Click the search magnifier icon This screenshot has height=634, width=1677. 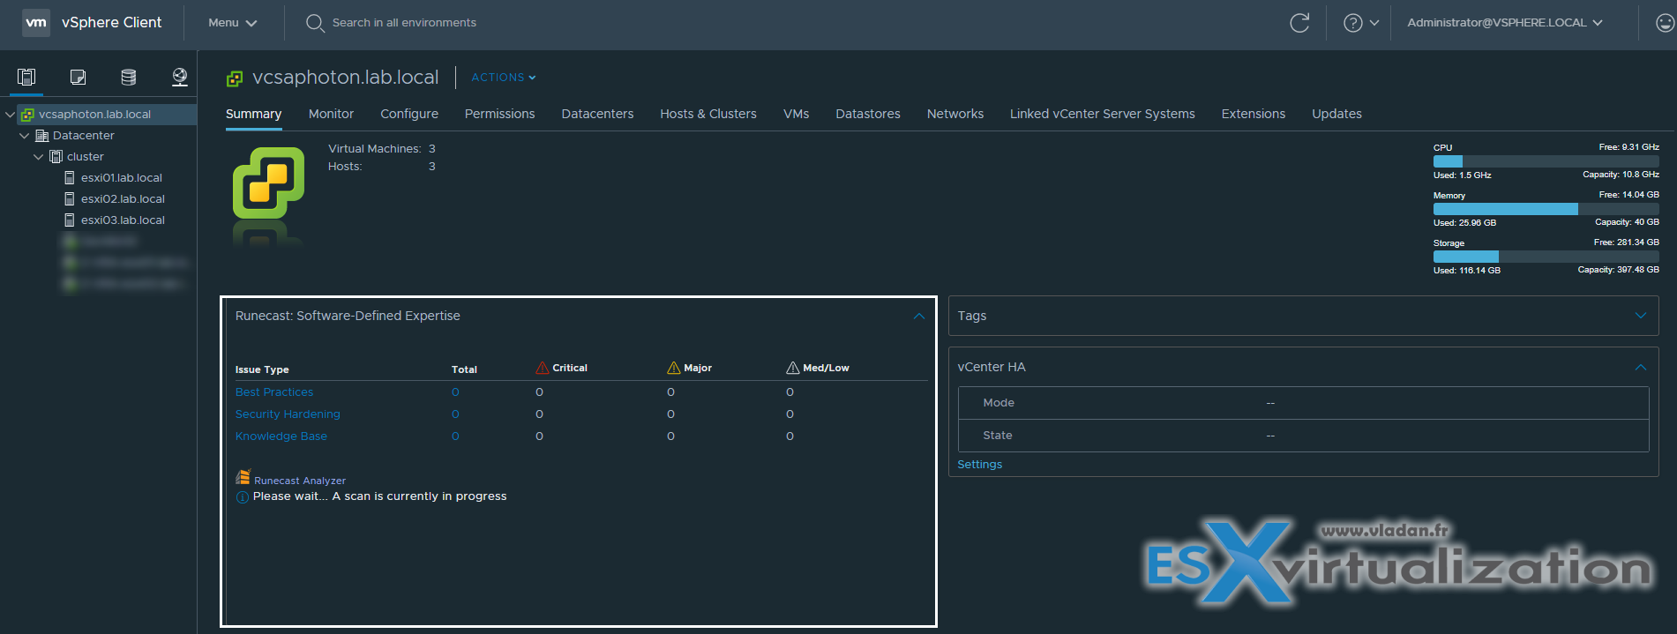coord(315,23)
